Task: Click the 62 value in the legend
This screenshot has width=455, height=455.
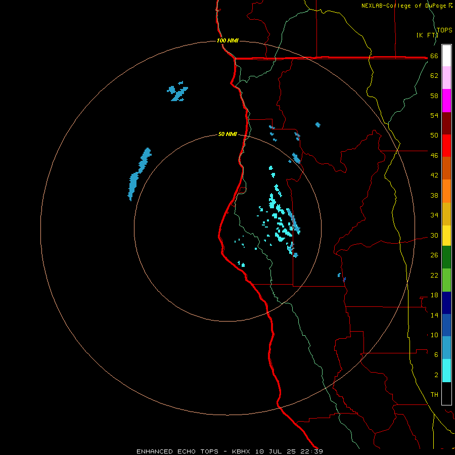Action: 434,76
